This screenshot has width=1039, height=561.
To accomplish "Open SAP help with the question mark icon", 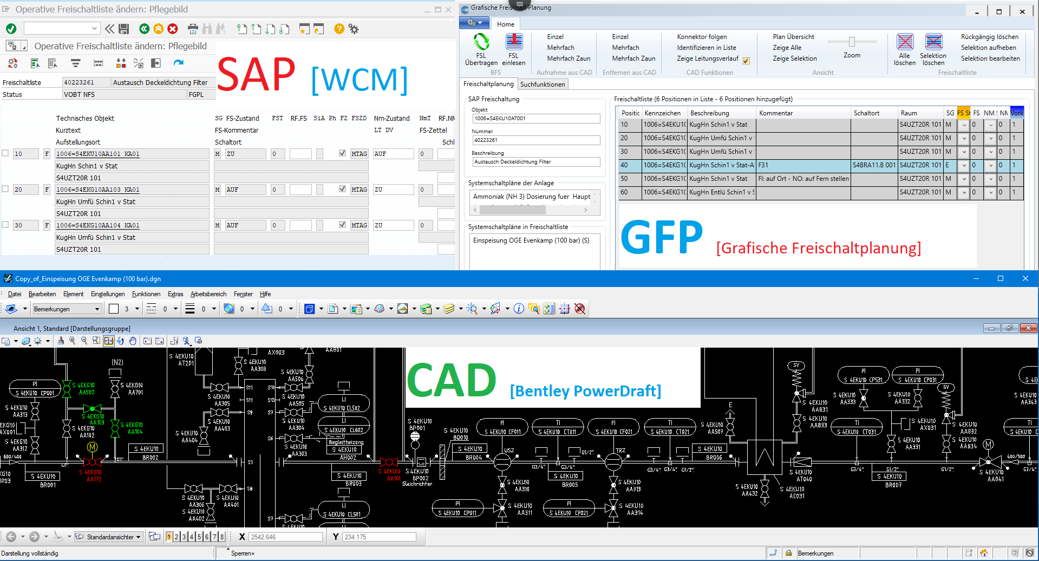I will [338, 29].
